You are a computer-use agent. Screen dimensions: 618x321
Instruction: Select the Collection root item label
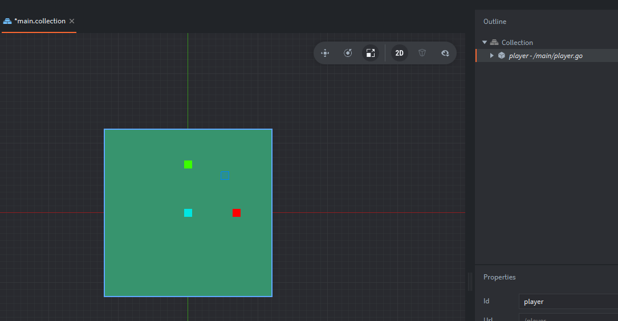[517, 43]
